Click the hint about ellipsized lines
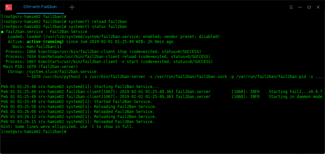This screenshot has height=154, width=325. coord(68,127)
